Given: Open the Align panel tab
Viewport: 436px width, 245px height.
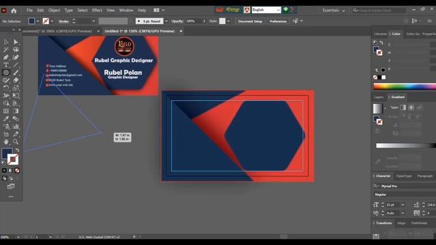Looking at the screenshot, I should pos(401,223).
